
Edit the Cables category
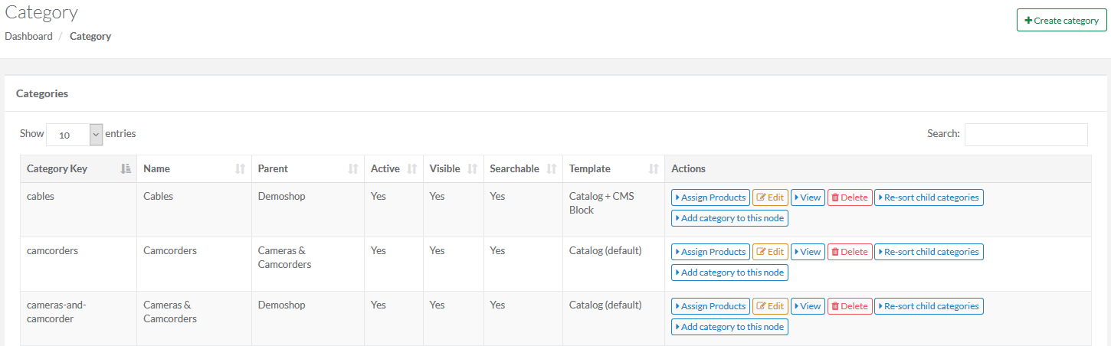tap(770, 197)
